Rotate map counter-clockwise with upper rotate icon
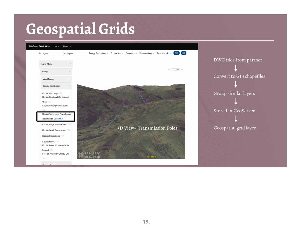This screenshot has height=232, width=301. point(91,153)
